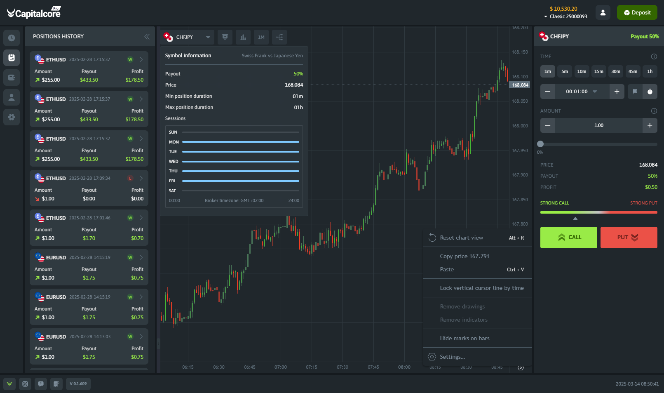The width and height of the screenshot is (664, 393).
Task: Click the info icon next to AMOUNT
Action: (654, 111)
